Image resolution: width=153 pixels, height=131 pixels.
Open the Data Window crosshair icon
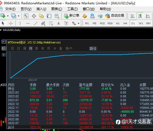click(34, 16)
